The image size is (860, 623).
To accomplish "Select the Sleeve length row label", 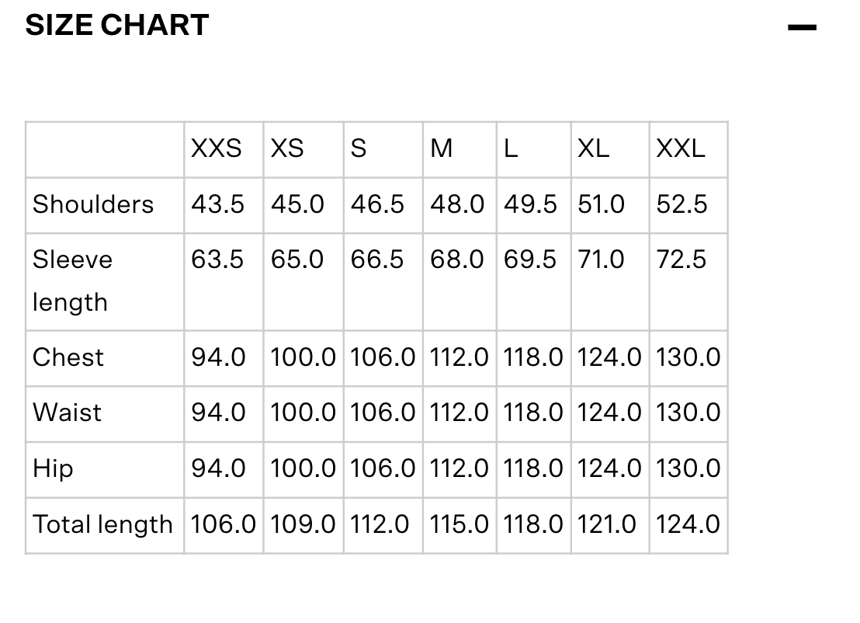I will [x=72, y=280].
